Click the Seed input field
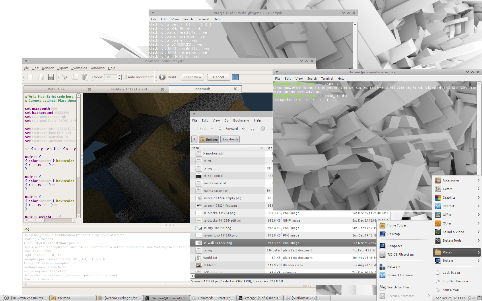Viewport: 482px width, 301px height. coord(110,77)
